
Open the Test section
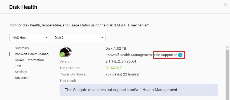[18, 66]
